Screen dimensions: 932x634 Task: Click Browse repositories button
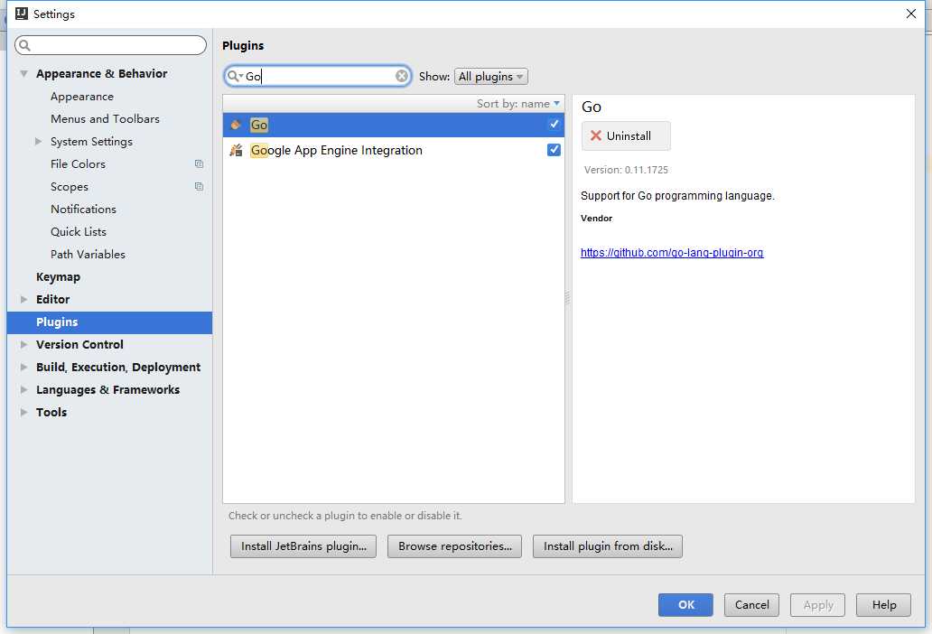(x=454, y=546)
